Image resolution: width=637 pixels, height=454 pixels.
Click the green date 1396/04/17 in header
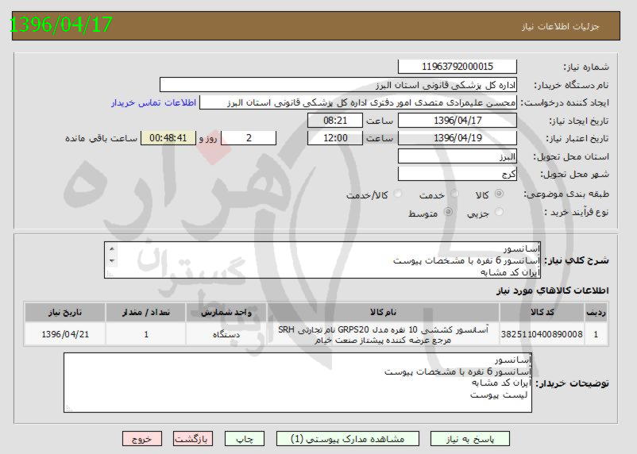pyautogui.click(x=60, y=25)
